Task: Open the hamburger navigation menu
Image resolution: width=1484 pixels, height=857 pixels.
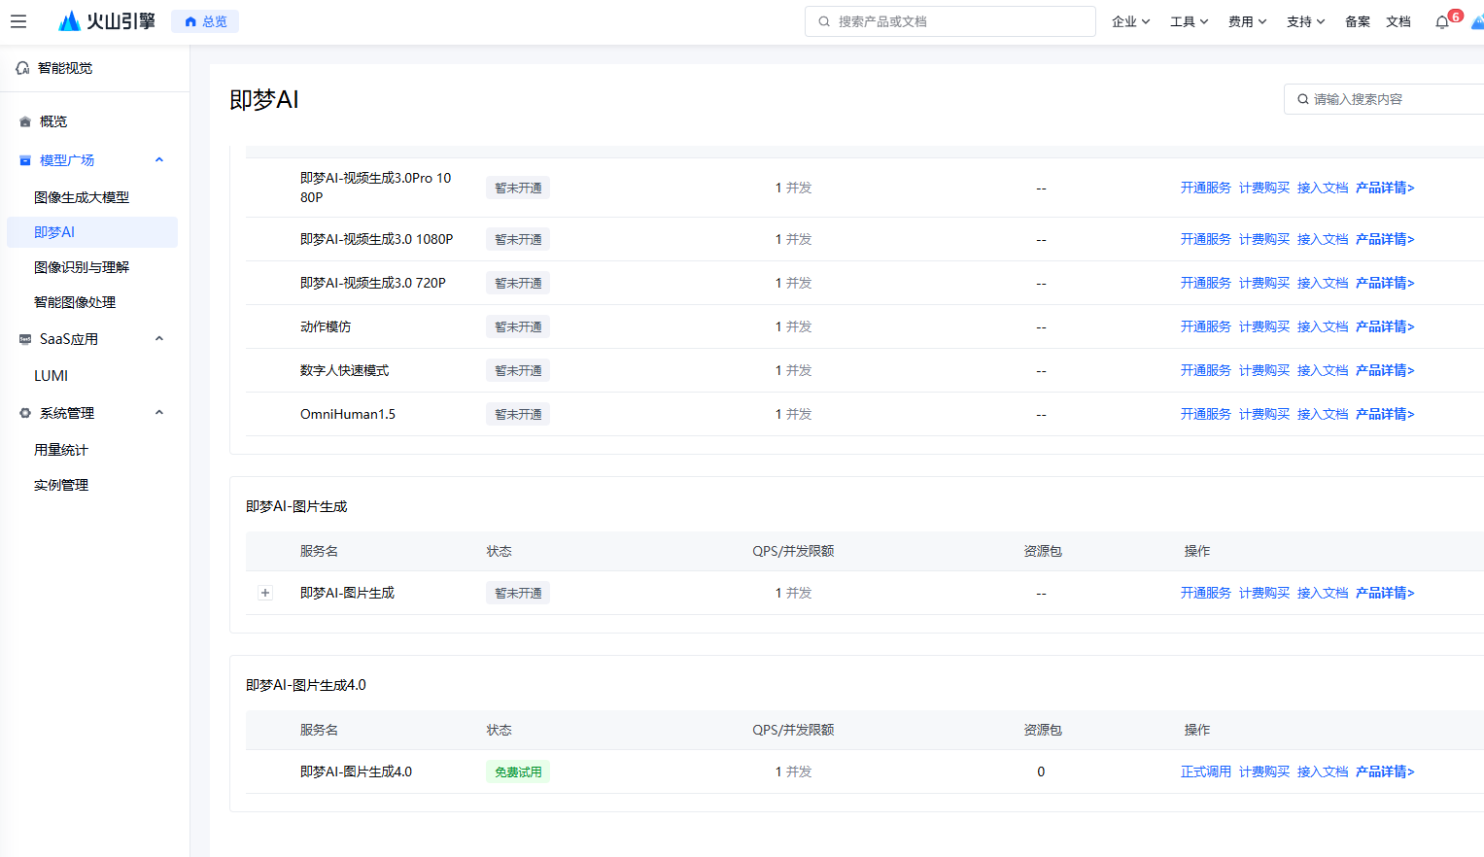Action: tap(18, 21)
